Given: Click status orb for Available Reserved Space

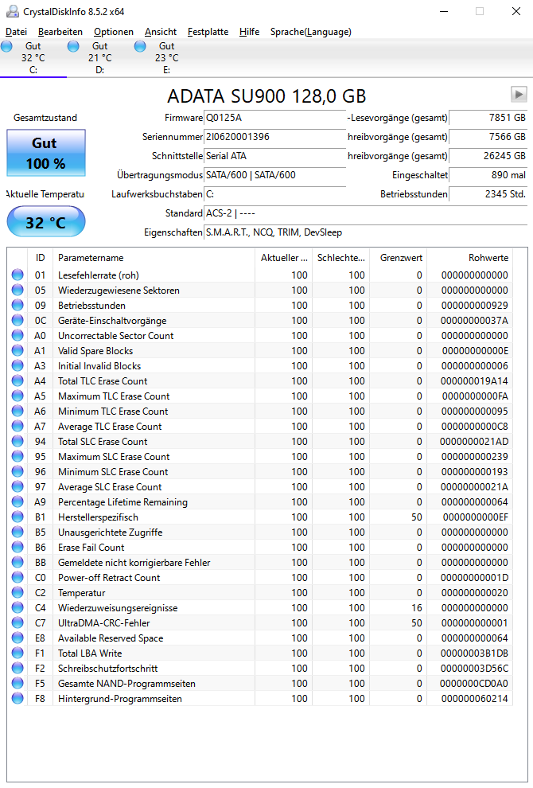Looking at the screenshot, I should pos(18,638).
